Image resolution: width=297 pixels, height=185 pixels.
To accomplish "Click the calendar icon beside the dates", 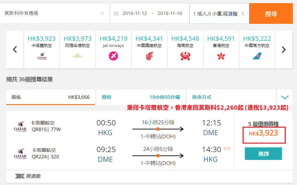I will (116, 13).
